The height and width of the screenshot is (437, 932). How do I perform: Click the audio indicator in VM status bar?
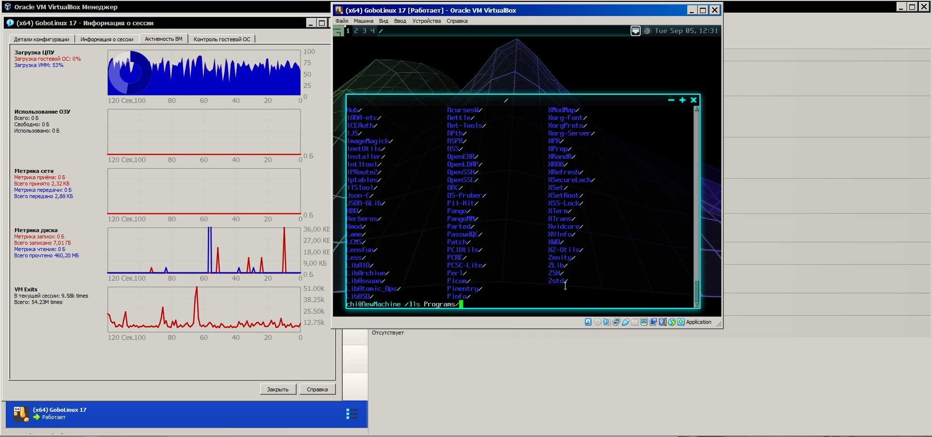[607, 322]
